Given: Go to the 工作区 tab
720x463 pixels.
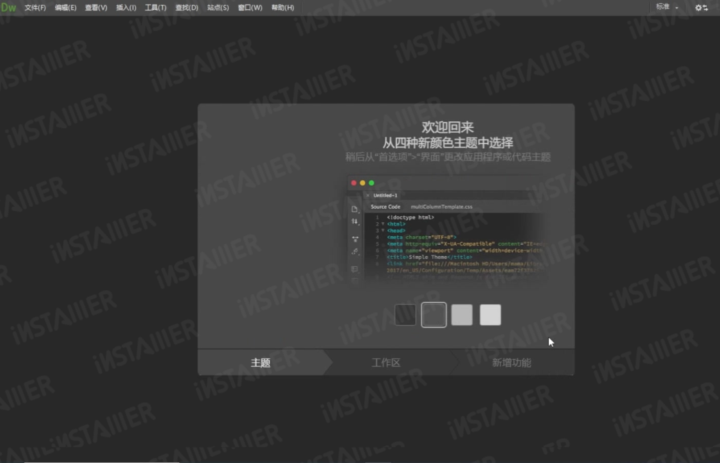Looking at the screenshot, I should [x=386, y=362].
